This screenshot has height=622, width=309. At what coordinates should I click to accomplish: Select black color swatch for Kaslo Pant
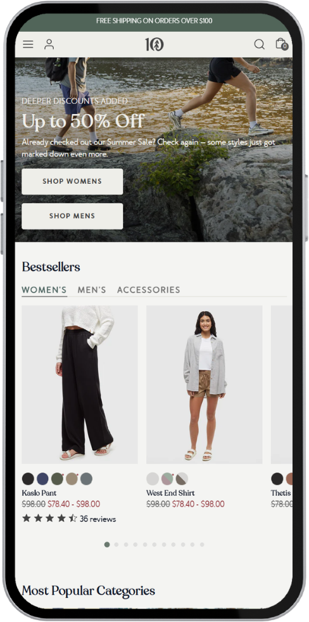click(x=28, y=479)
